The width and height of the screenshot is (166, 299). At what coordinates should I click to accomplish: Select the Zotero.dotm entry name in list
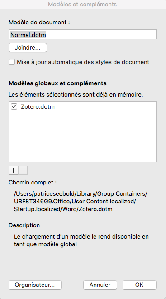point(38,106)
